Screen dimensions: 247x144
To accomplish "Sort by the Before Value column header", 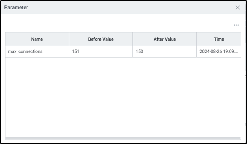I will pyautogui.click(x=101, y=39).
